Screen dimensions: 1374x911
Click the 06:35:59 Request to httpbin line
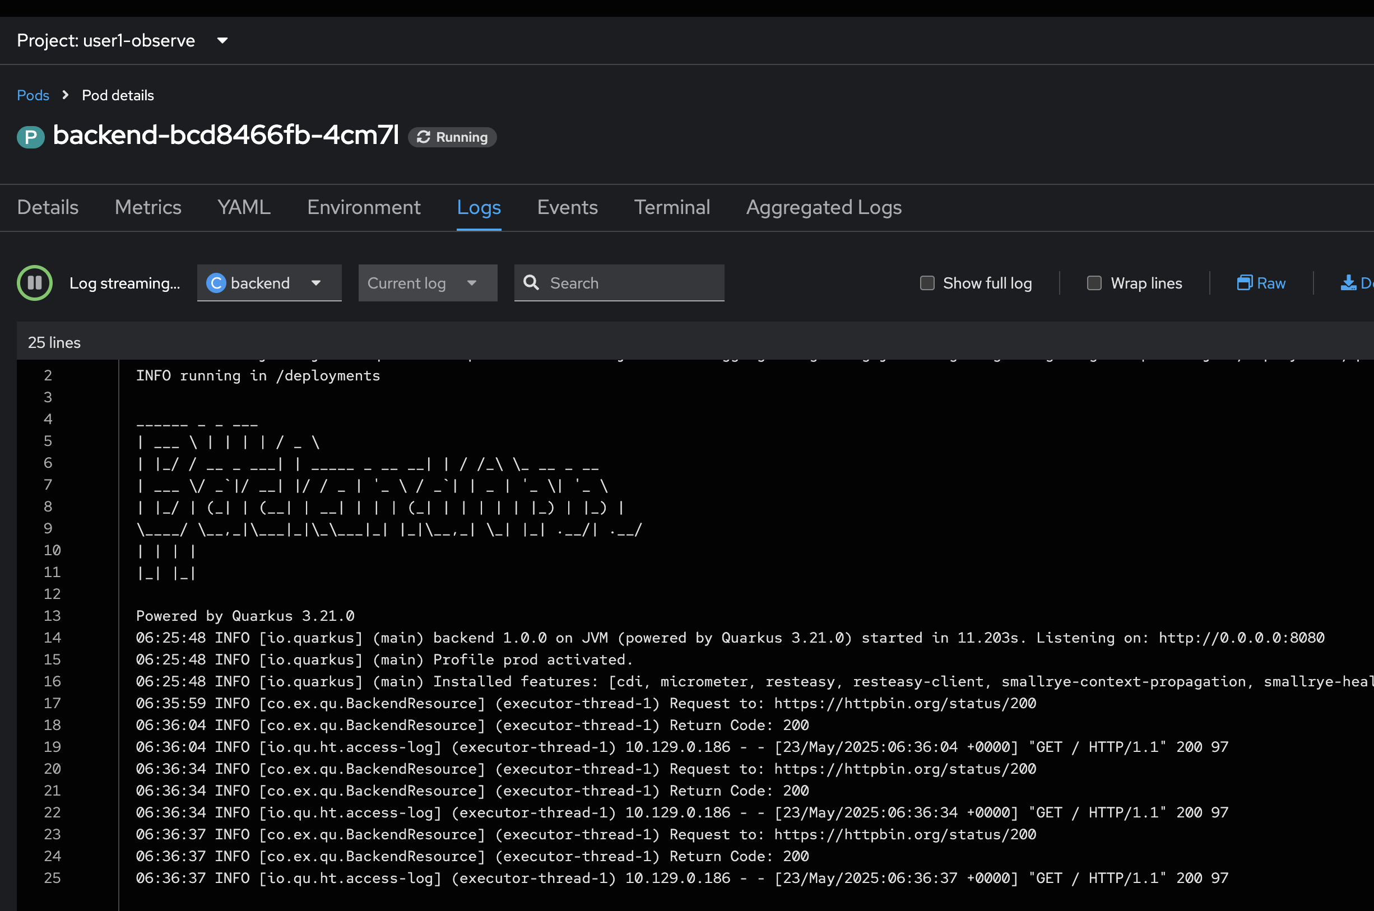(x=586, y=704)
